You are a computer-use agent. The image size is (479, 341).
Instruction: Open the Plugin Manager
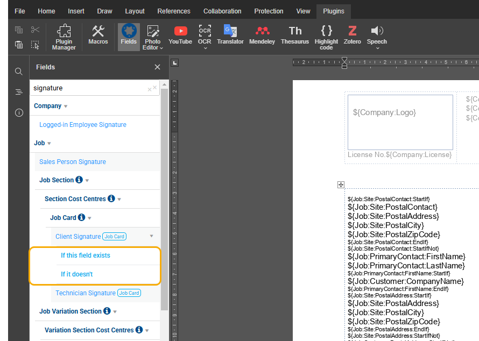(x=64, y=37)
